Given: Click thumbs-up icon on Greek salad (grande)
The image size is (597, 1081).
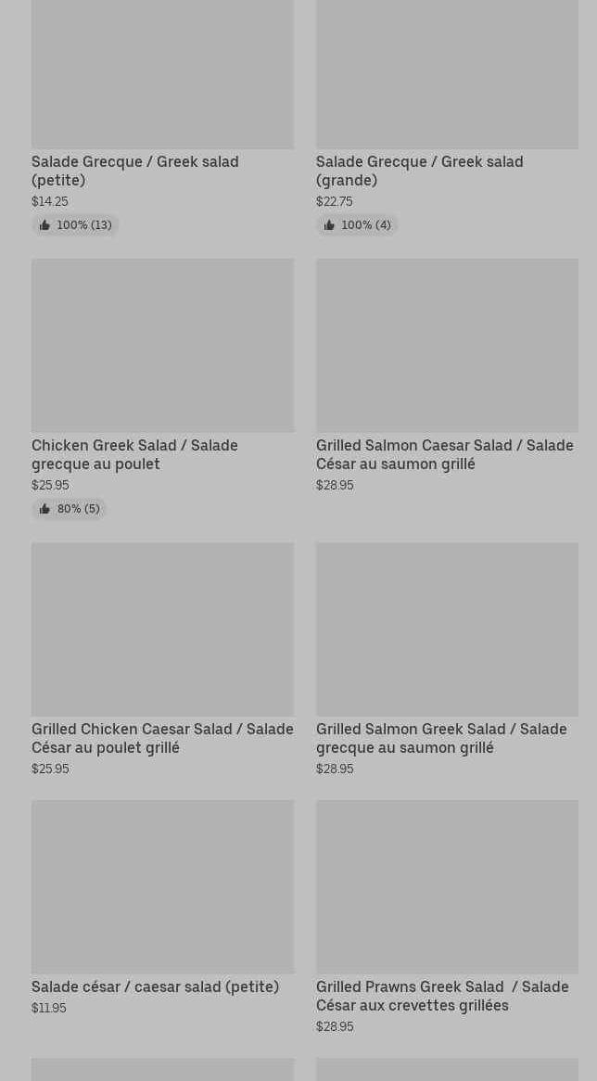Looking at the screenshot, I should pos(329,225).
